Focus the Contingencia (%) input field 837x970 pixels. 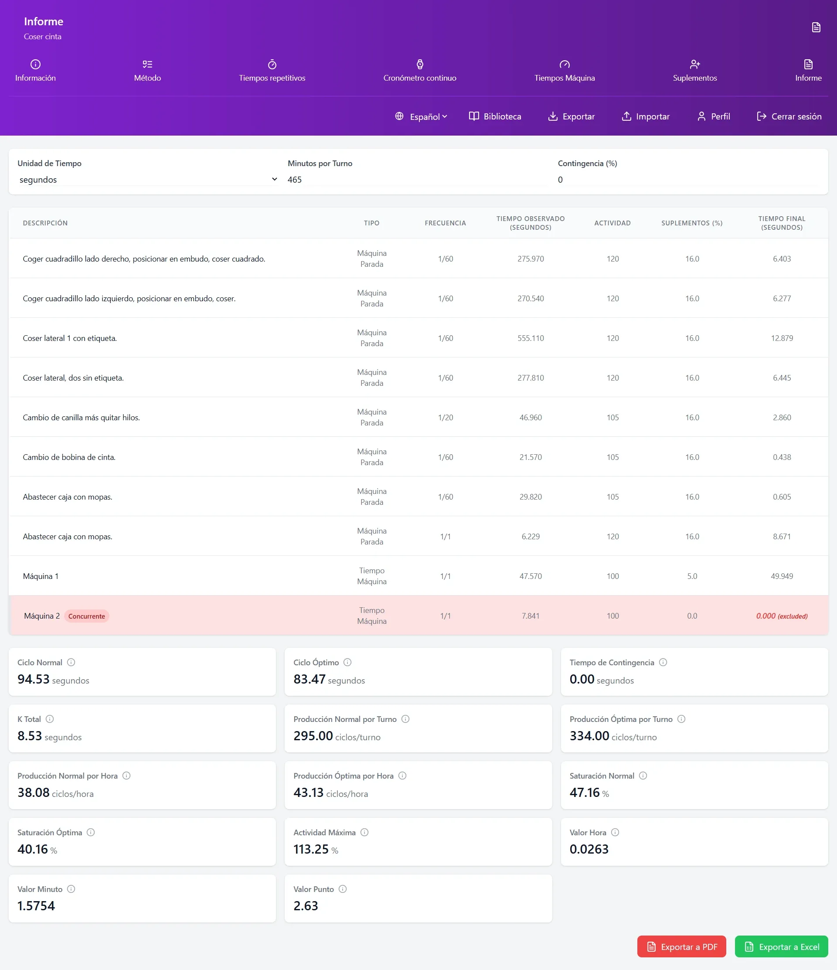tap(688, 179)
